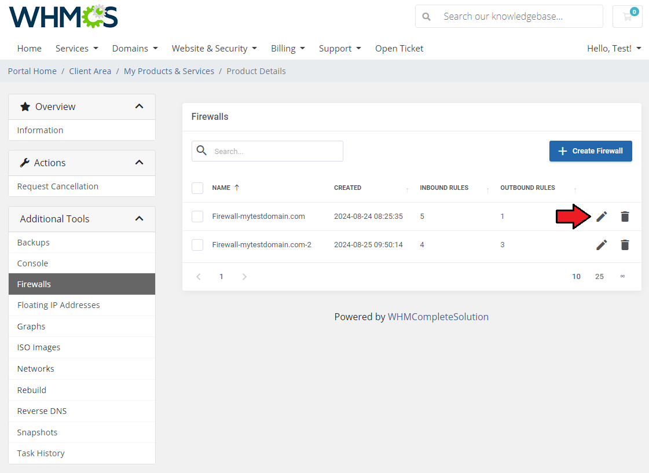Viewport: 649px width, 473px height.
Task: Delete Firewall-mytestdomain.com with trash icon
Action: coord(625,217)
